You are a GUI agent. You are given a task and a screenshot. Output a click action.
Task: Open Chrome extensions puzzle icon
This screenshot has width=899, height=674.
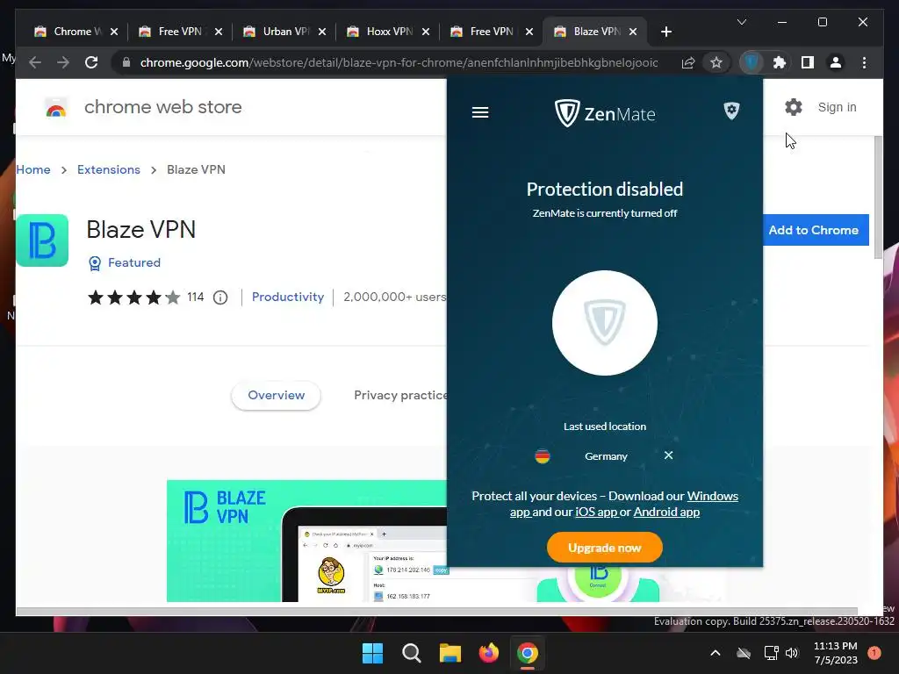click(780, 62)
